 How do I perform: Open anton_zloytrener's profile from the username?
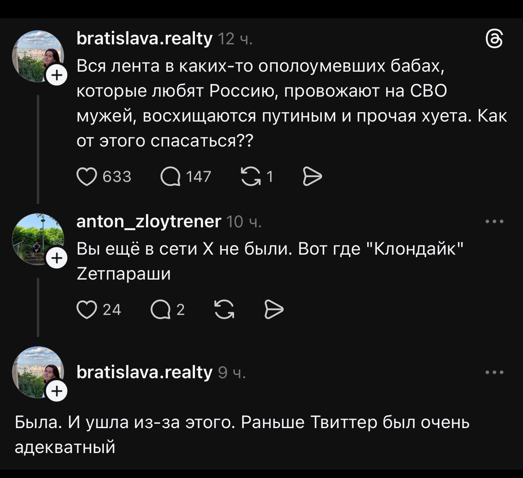tap(148, 222)
